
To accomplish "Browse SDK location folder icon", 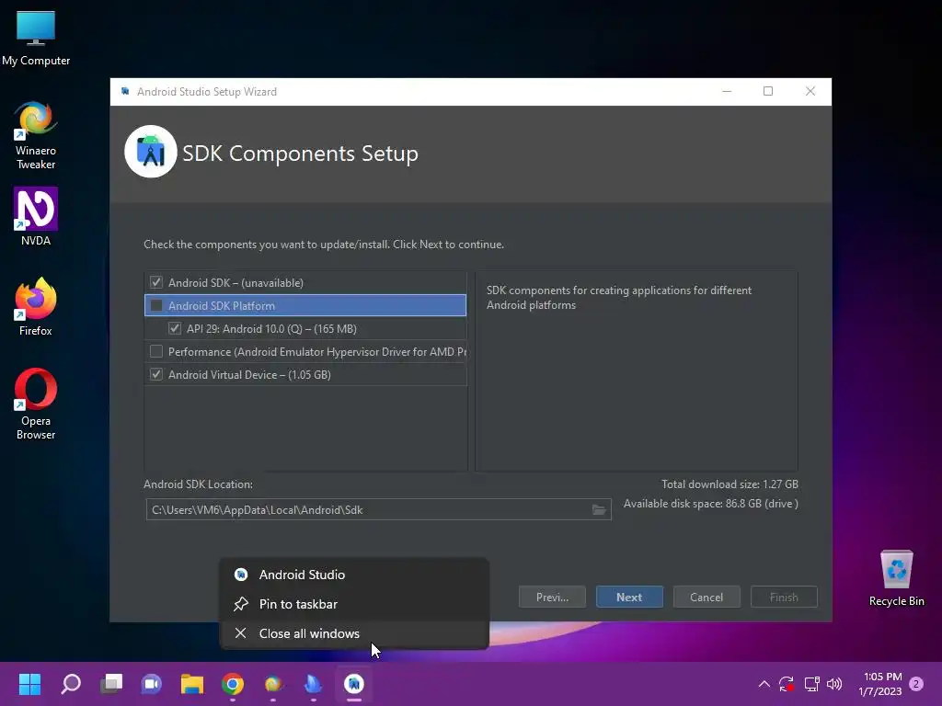I will [599, 509].
